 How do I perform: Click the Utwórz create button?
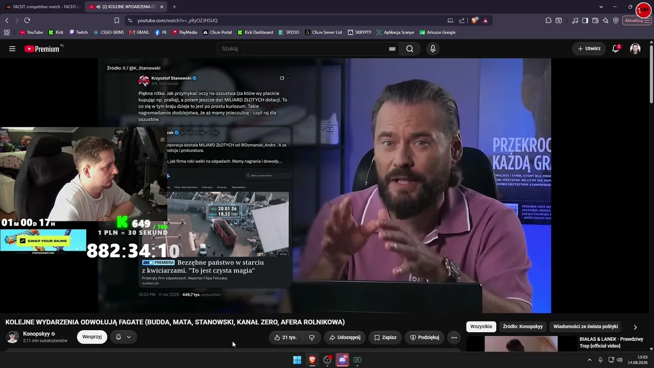589,49
